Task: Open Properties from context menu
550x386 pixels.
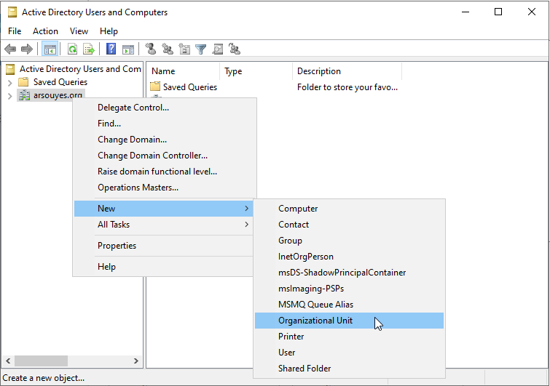Action: pyautogui.click(x=163, y=246)
